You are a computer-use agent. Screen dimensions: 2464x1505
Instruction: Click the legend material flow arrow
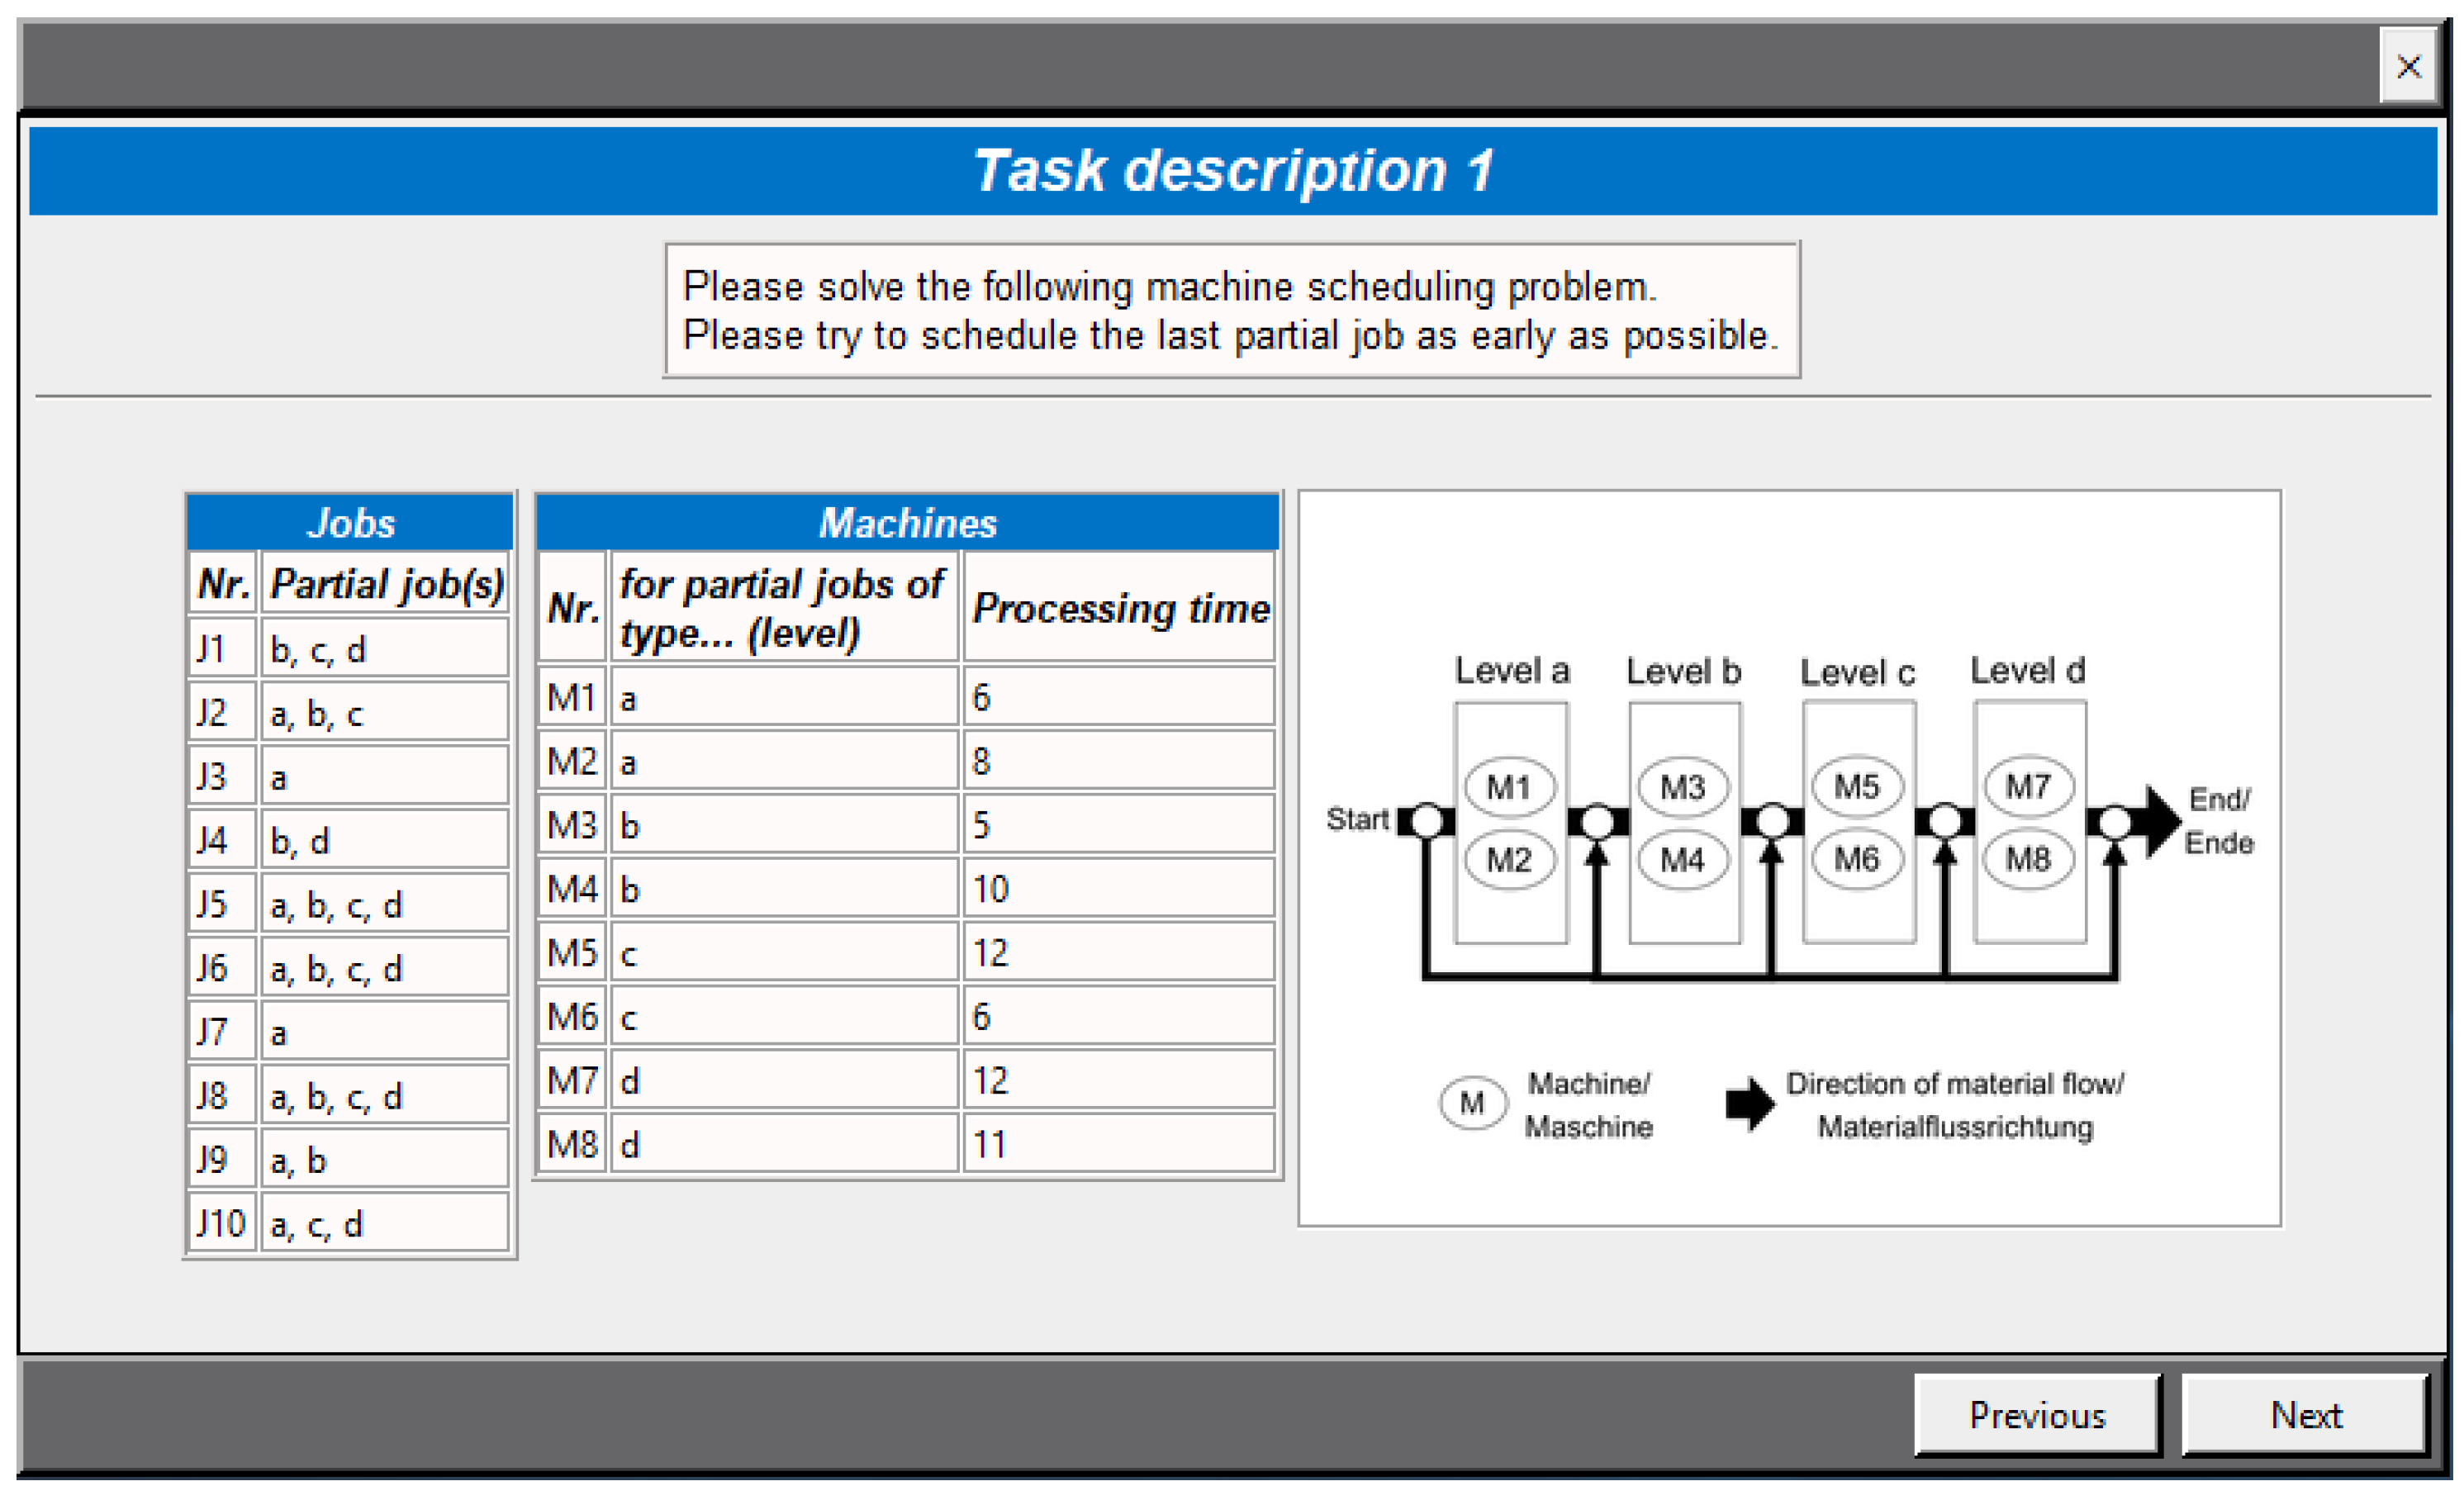(x=1750, y=1104)
